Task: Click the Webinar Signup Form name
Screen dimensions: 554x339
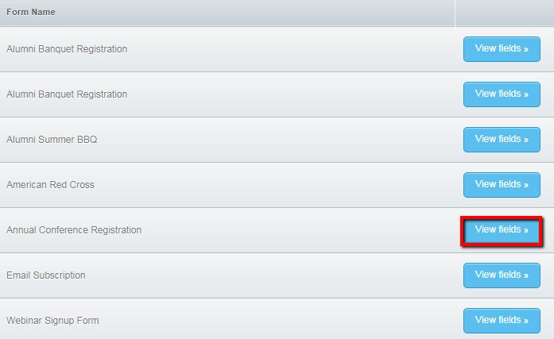Action: [52, 321]
